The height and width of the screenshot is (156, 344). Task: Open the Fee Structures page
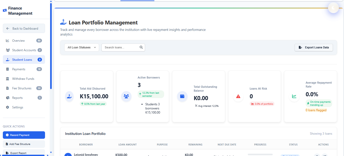[x=22, y=88]
